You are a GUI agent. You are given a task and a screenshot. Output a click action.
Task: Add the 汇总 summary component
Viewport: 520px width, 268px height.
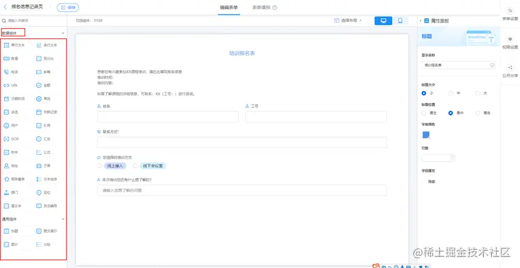click(x=43, y=139)
